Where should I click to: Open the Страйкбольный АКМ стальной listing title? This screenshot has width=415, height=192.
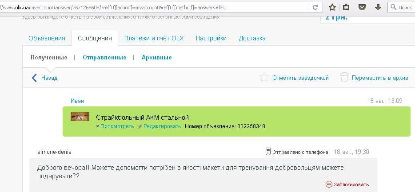pos(142,117)
